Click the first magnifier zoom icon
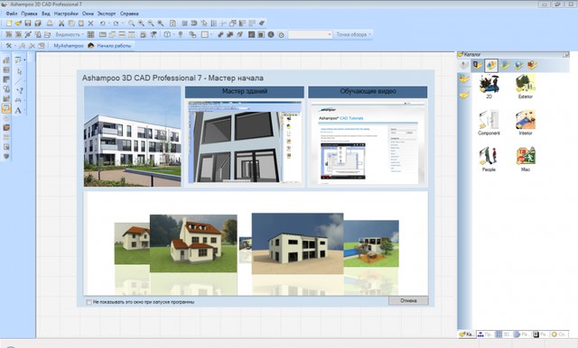 click(x=132, y=23)
